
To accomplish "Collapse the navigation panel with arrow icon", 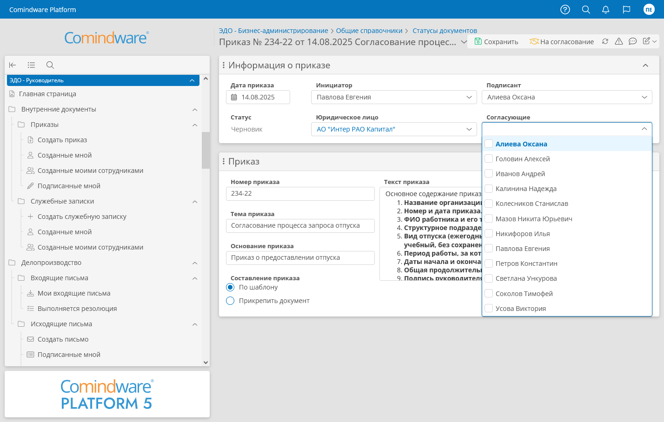I will tap(13, 65).
